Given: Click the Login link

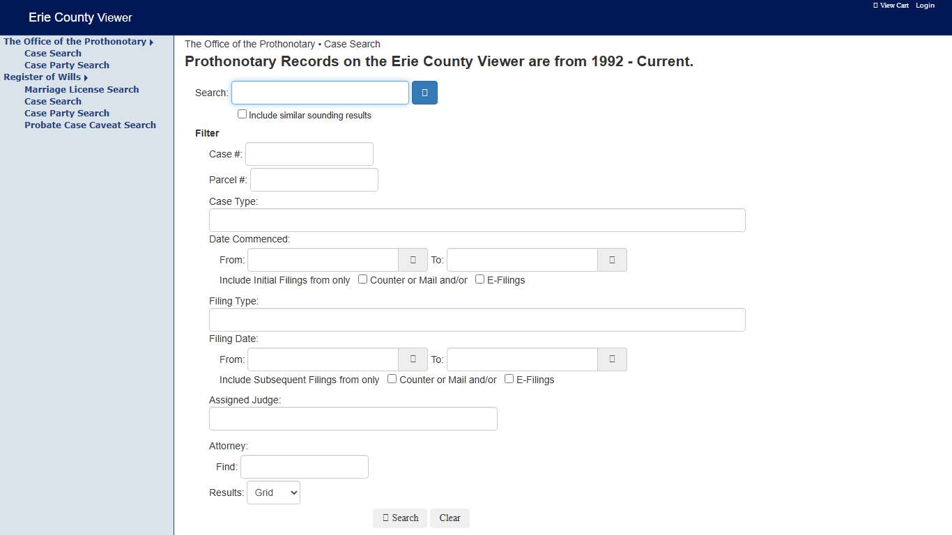Looking at the screenshot, I should click(x=925, y=6).
